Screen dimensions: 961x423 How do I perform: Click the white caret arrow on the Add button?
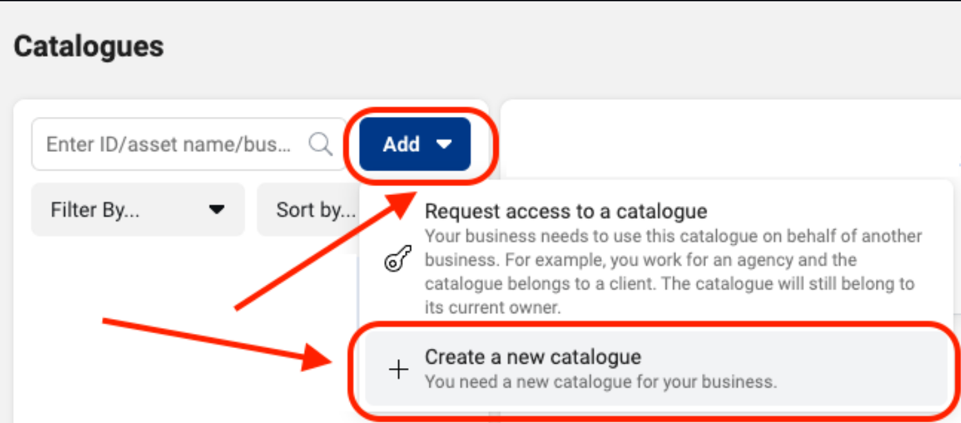(x=444, y=144)
